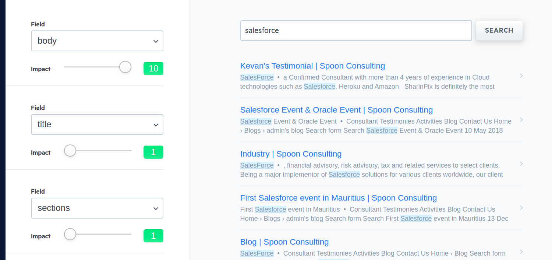Image resolution: width=552 pixels, height=260 pixels.
Task: Click the body Impact slider handle
Action: point(125,67)
